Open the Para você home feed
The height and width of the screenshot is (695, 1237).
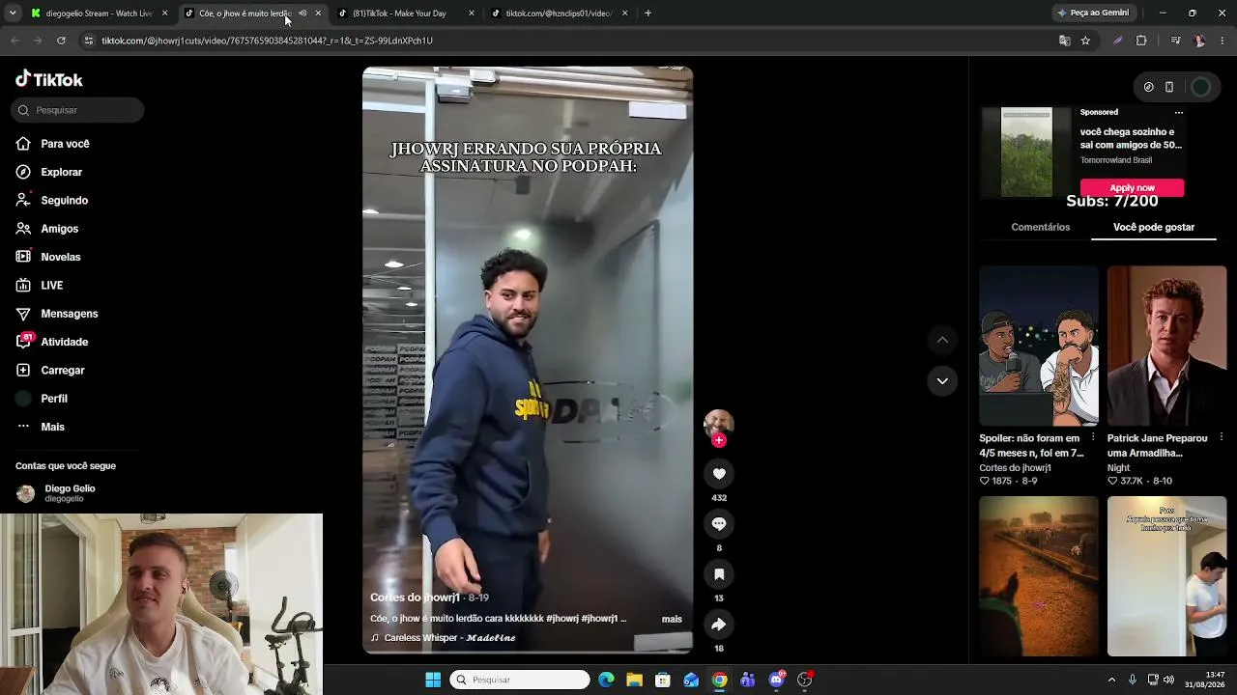click(65, 144)
